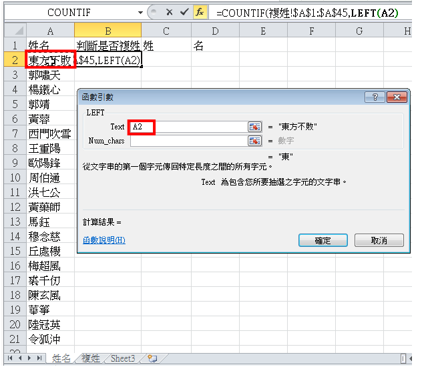Click the Num_chars field range selector icon

[254, 141]
